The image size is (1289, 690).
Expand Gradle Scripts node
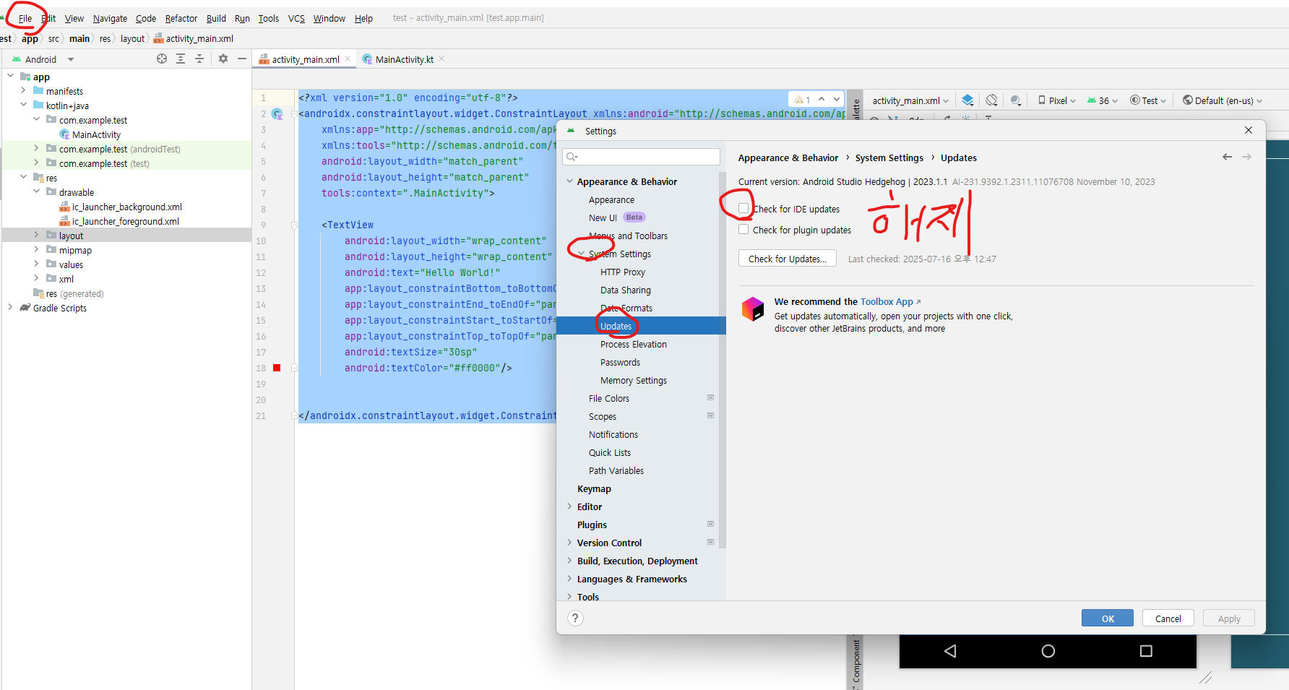coord(10,307)
